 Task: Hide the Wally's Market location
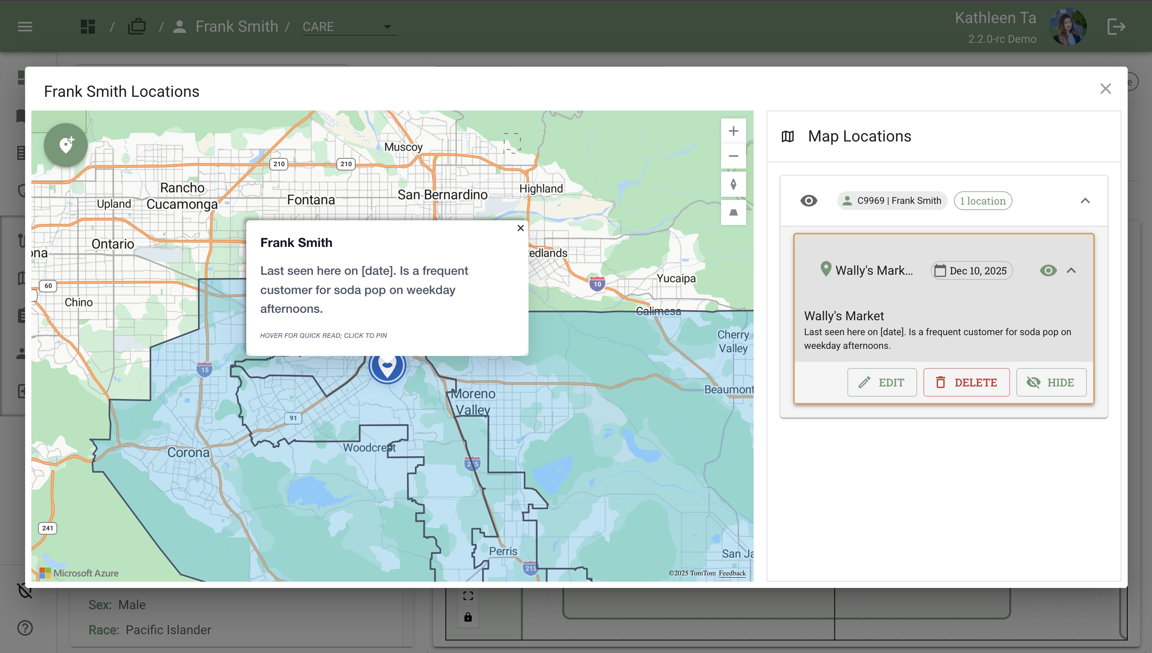coord(1050,383)
